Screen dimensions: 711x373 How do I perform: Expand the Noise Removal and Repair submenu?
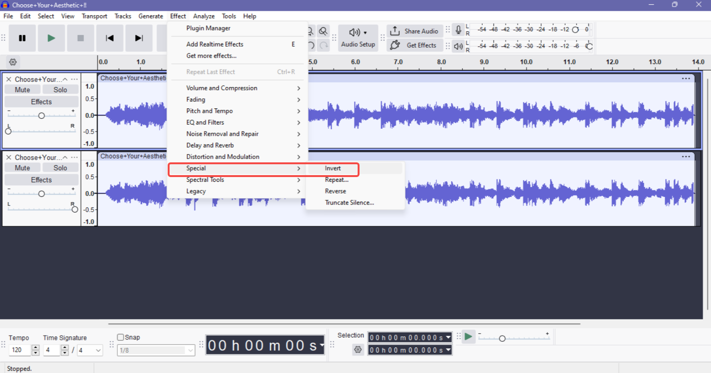tap(238, 134)
